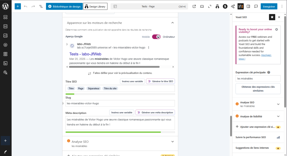Click the Titre du site variable tag
This screenshot has height=156, width=287.
[110, 88]
